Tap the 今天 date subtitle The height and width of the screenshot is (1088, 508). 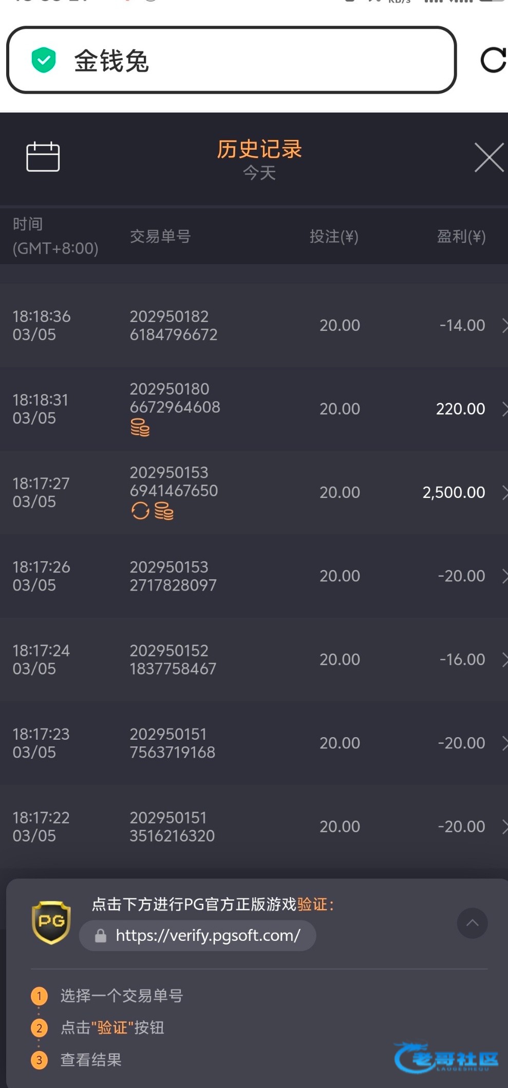259,173
